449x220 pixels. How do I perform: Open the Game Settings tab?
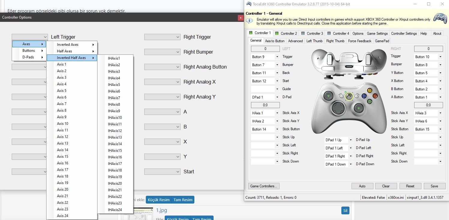click(377, 34)
